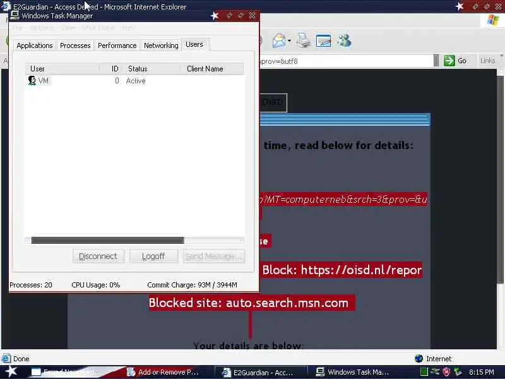Click the 'Commit Charge: 93M / 3944M' text
Viewport: 505px width, 379px height.
[193, 285]
